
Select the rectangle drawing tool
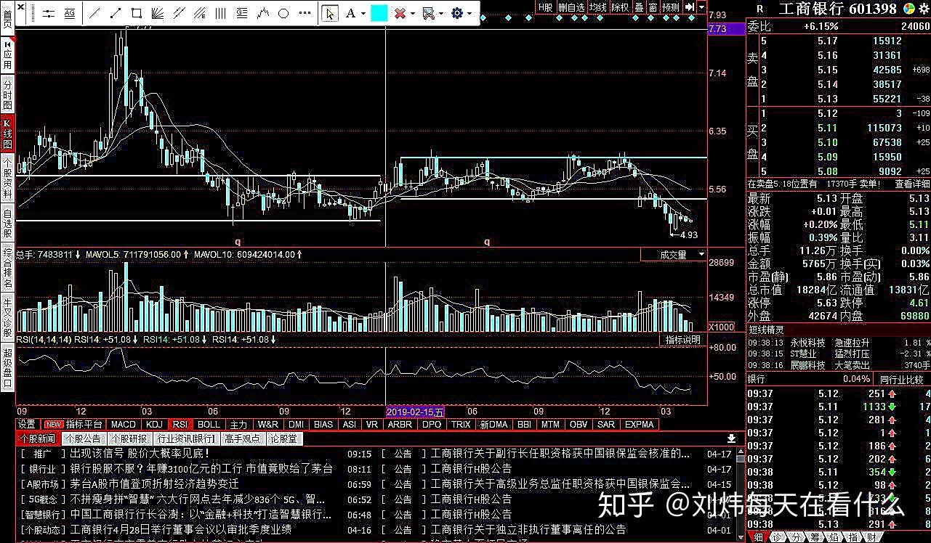click(136, 13)
